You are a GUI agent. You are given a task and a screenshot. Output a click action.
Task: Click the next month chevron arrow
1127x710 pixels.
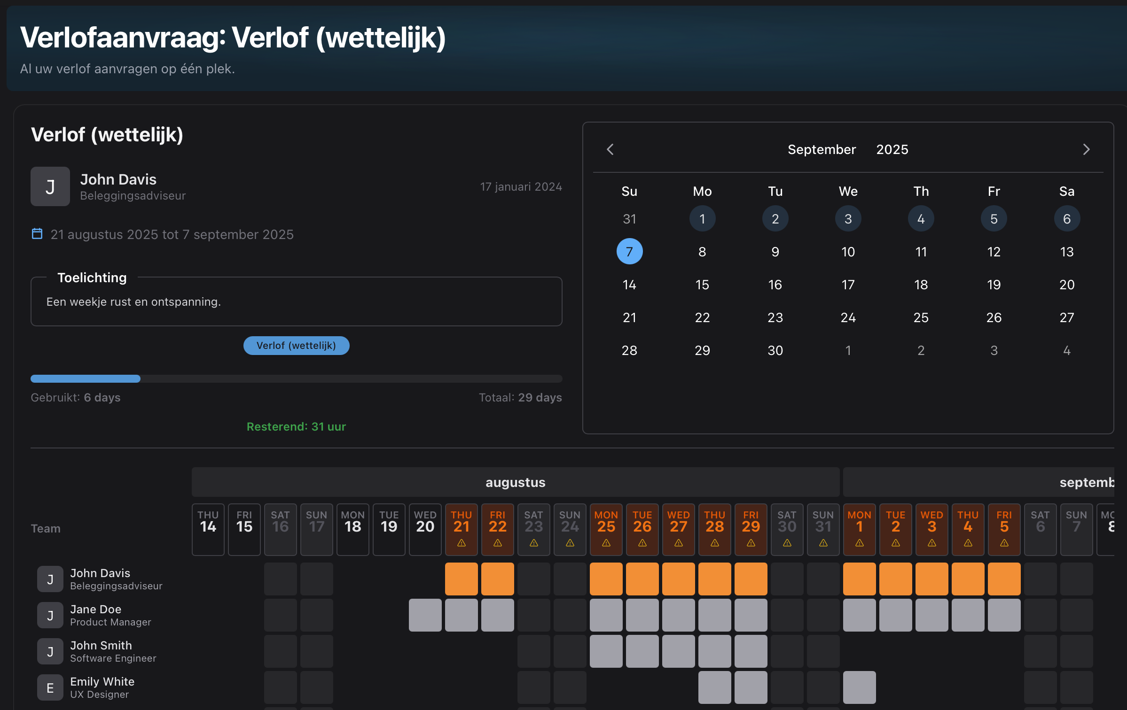[x=1086, y=149]
